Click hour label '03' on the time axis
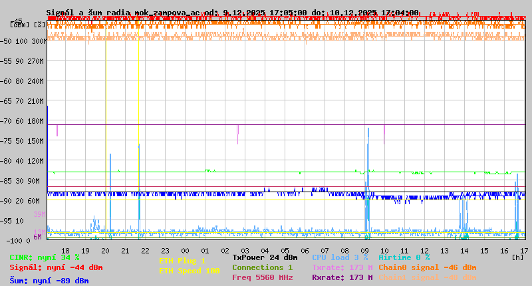Image resolution: width=532 pixels, height=286 pixels. [245, 251]
